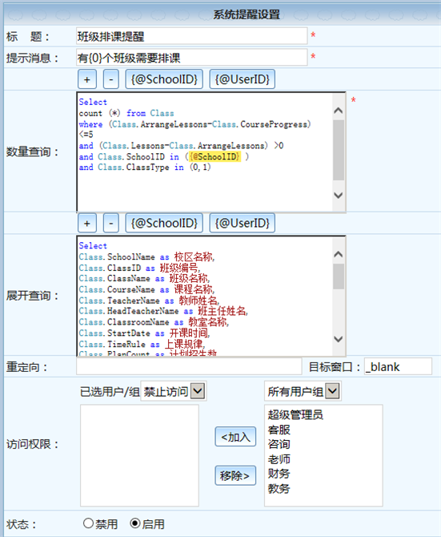The width and height of the screenshot is (441, 537).
Task: Click up arrow of 展开查询 scrollbar
Action: 339,254
